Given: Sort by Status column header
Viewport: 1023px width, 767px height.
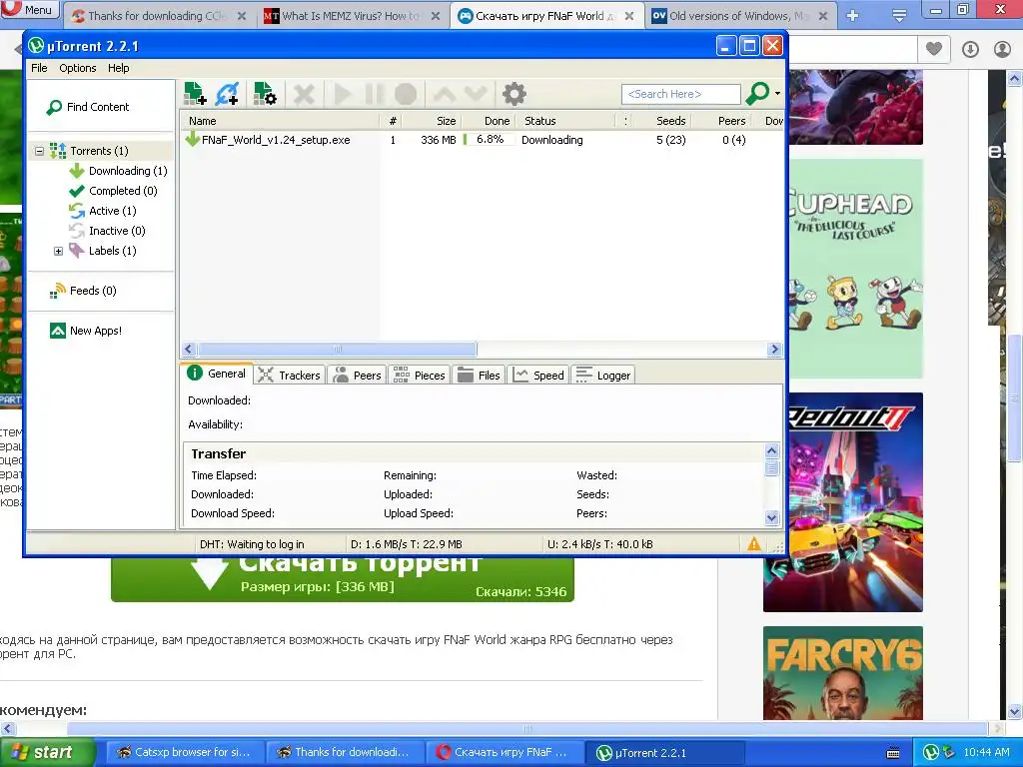Looking at the screenshot, I should coord(565,121).
